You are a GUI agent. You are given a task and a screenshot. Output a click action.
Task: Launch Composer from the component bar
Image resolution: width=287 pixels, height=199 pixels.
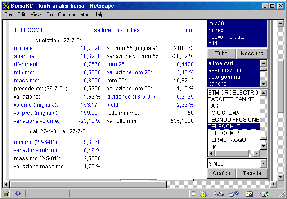tap(265, 194)
